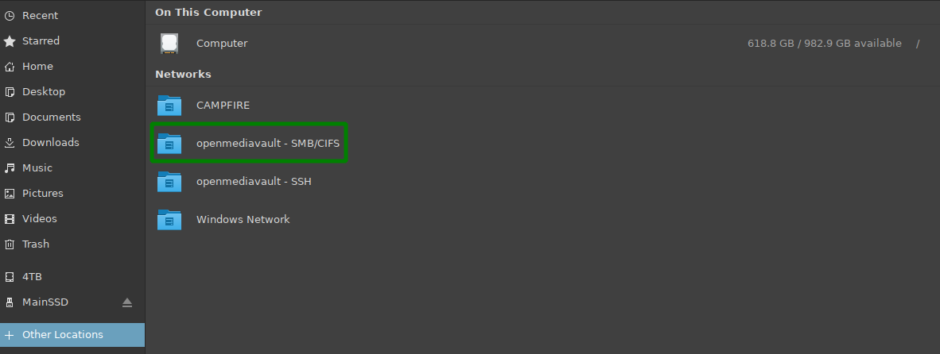Click the Computer available space text
Viewport: 940px width, 354px height.
click(x=825, y=44)
